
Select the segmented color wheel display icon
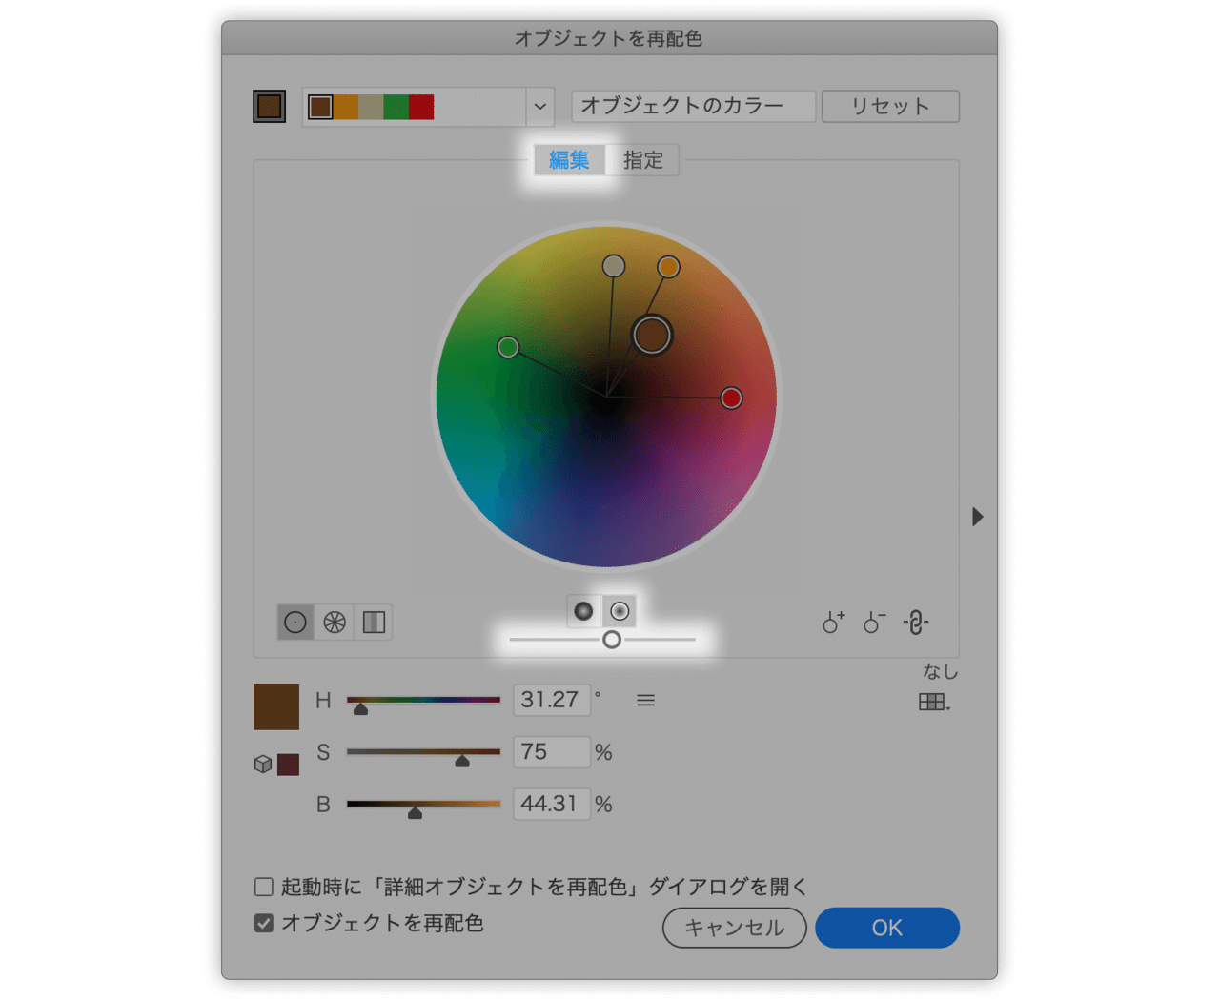tap(335, 623)
